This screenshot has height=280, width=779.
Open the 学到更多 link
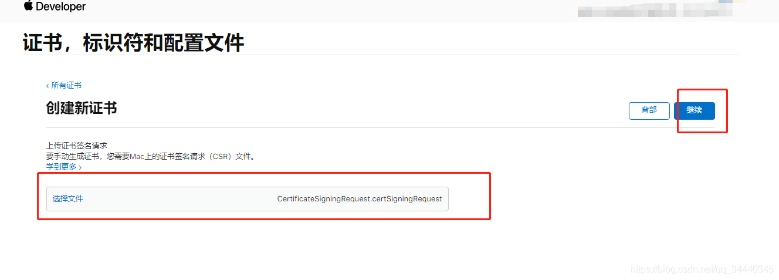62,167
